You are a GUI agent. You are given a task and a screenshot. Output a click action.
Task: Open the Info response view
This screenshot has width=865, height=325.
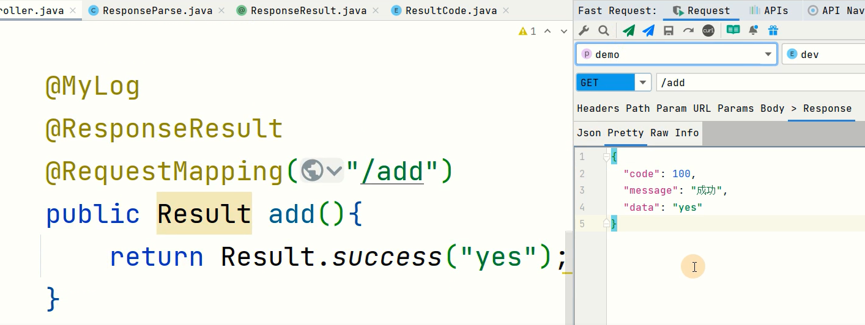tap(686, 133)
